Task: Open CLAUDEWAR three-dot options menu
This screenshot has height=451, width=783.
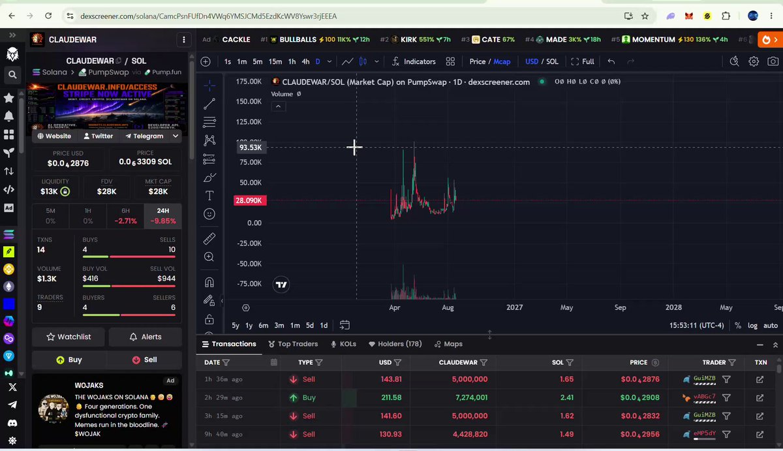Action: pyautogui.click(x=184, y=40)
